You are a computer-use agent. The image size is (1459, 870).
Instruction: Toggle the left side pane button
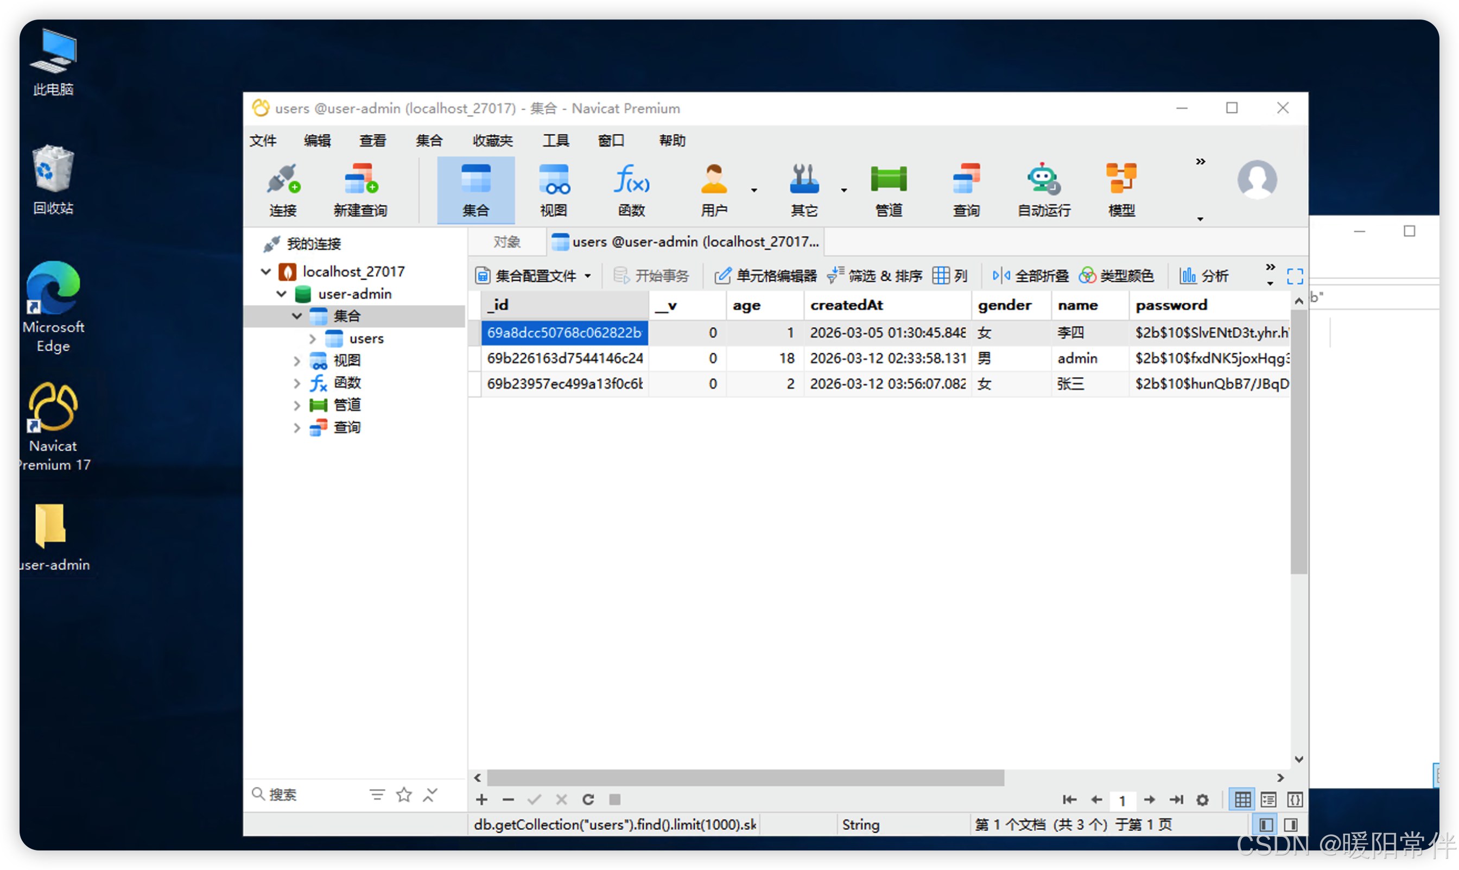pos(1266,824)
